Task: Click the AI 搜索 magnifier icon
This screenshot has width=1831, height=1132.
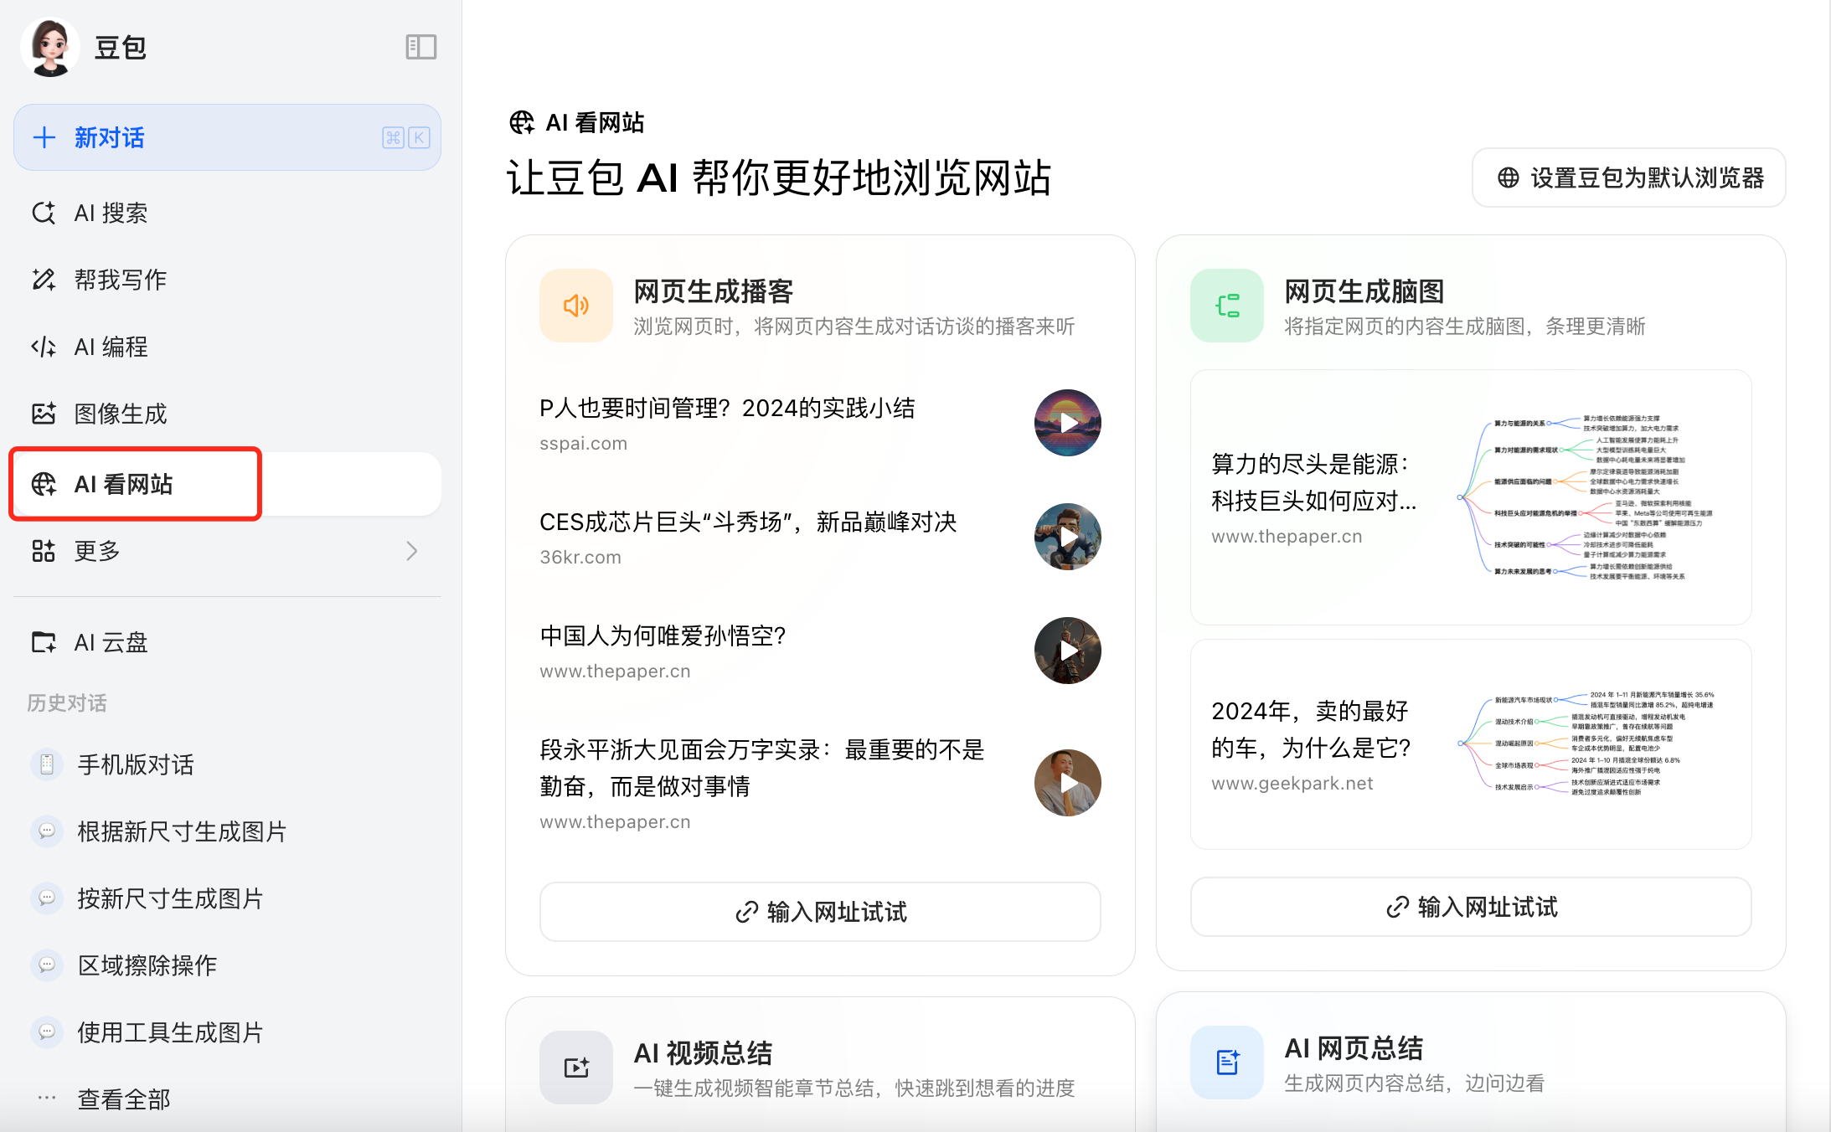Action: [x=44, y=213]
